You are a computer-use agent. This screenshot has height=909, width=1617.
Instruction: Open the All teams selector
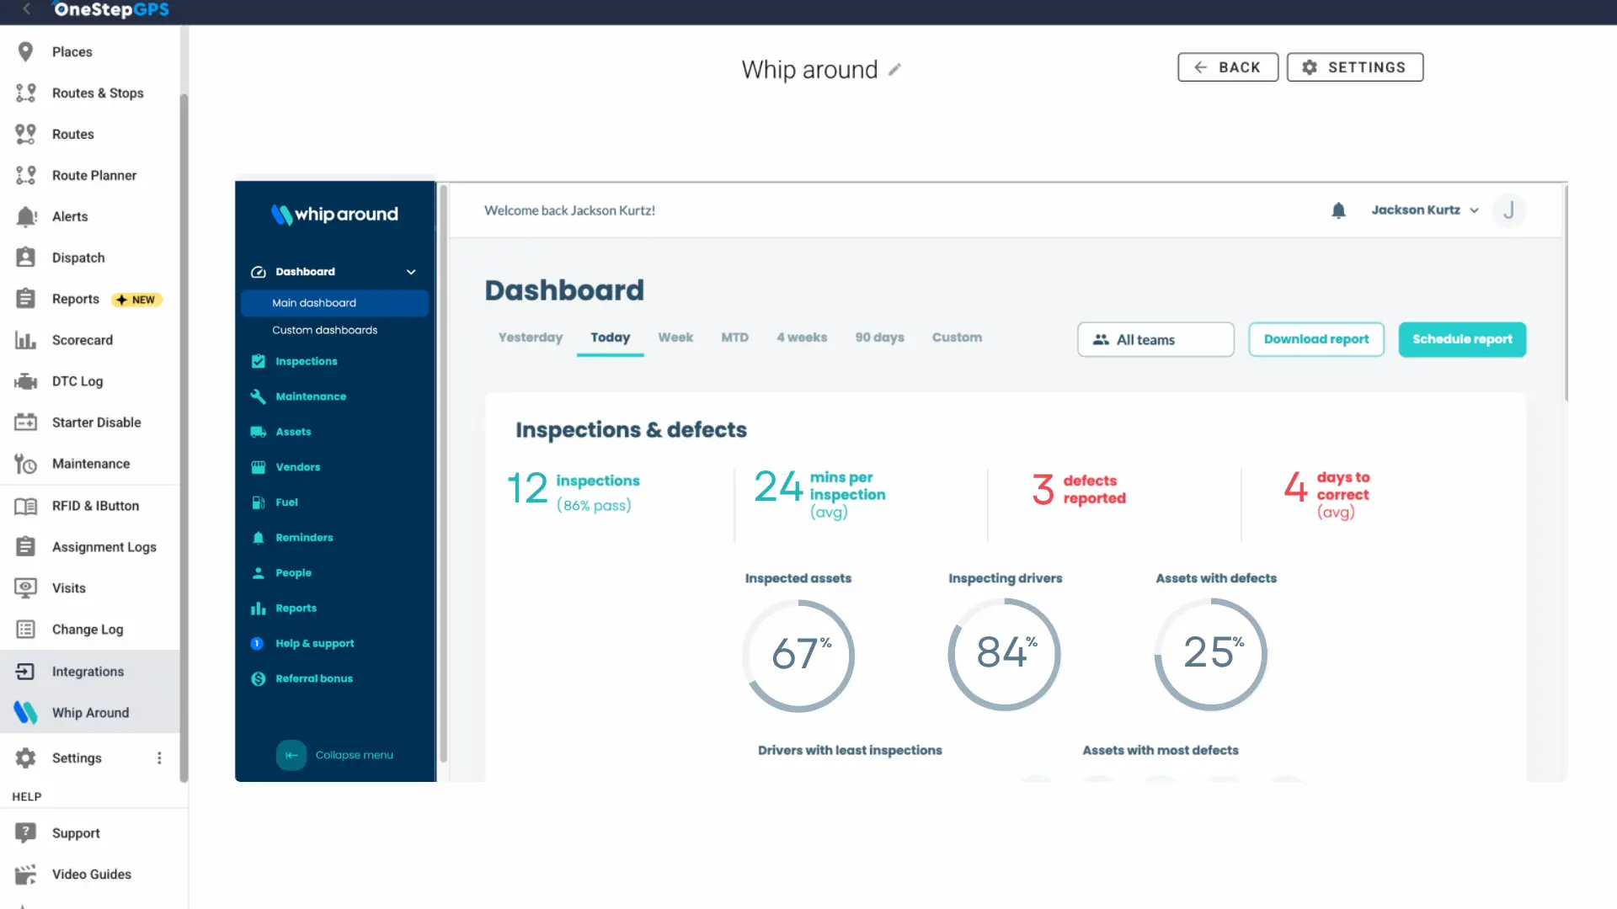point(1155,339)
